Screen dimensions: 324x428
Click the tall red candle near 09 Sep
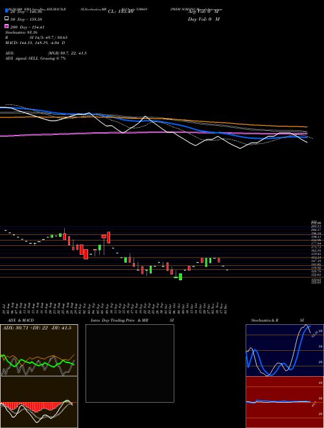[x=109, y=237]
